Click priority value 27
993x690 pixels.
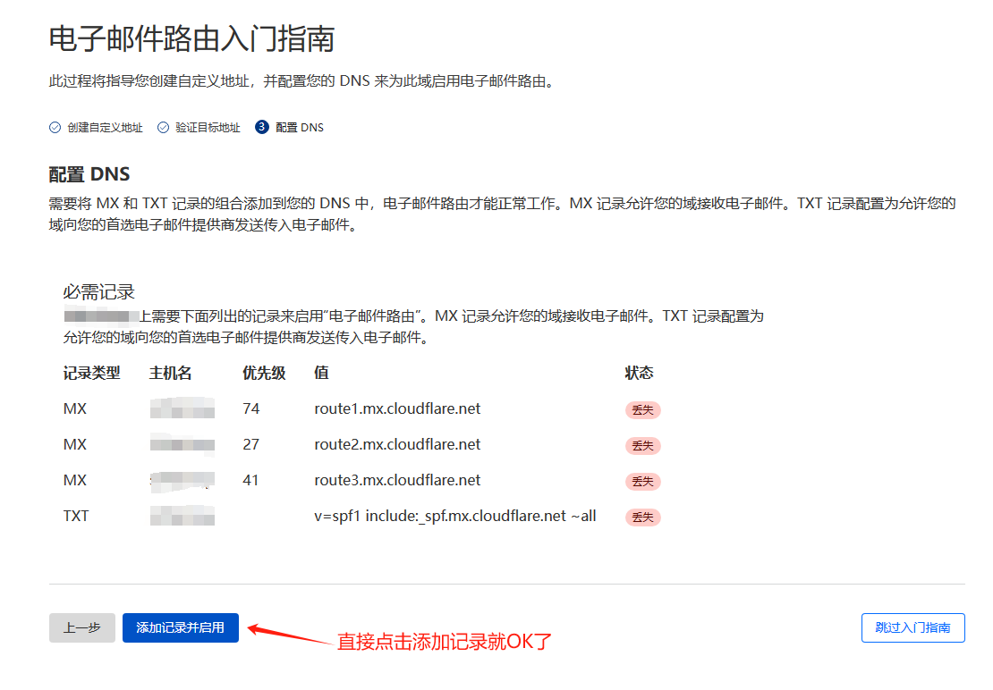(x=250, y=444)
